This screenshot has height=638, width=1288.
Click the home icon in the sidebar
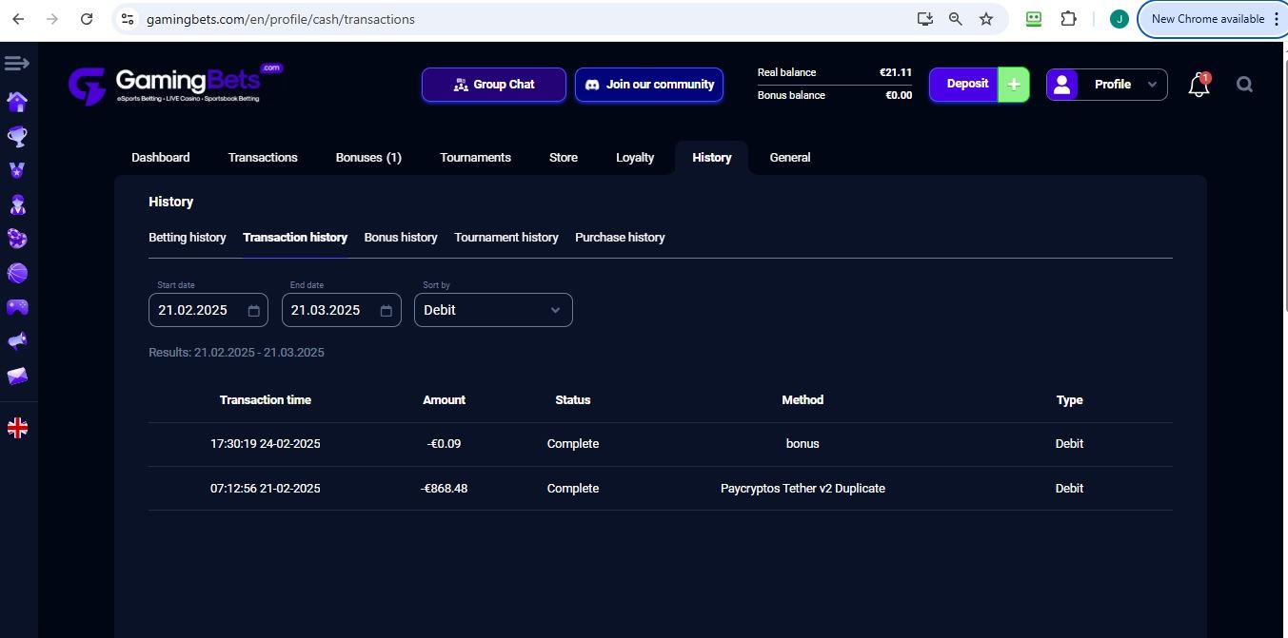click(17, 102)
